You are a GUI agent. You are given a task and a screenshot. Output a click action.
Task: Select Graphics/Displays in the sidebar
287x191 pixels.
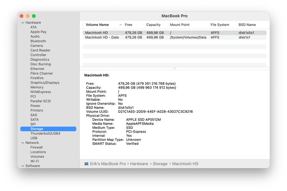tap(45, 83)
